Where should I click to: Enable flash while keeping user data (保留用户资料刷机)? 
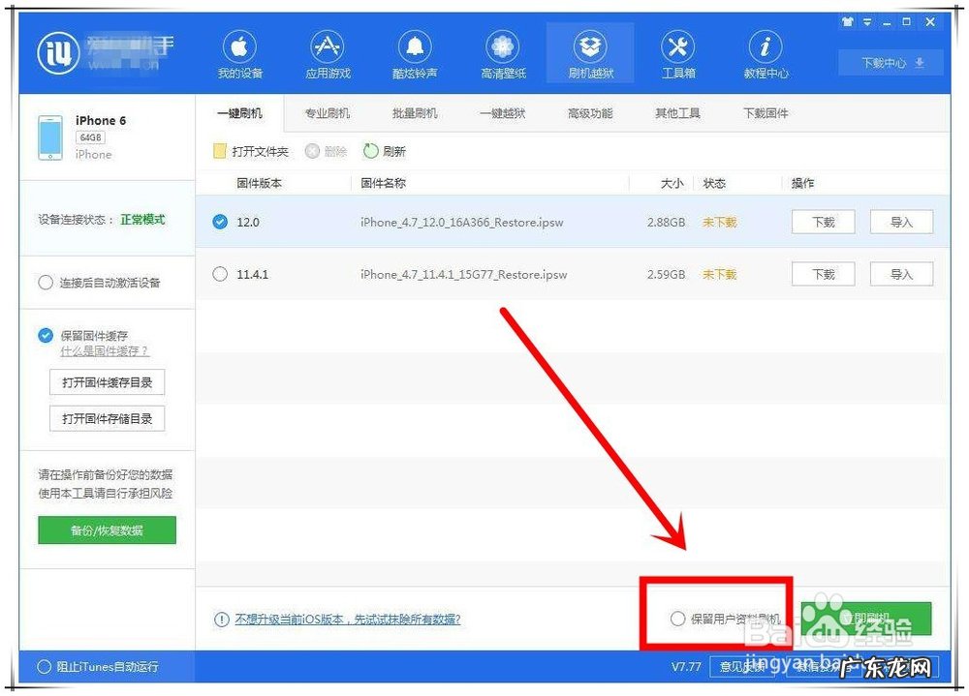pyautogui.click(x=676, y=619)
